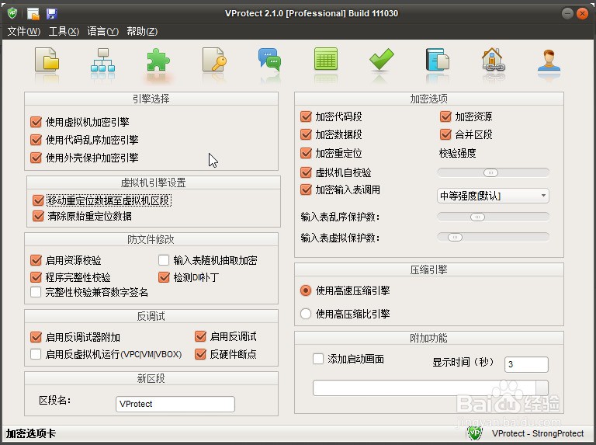Toggle 合并区段 checkbox
The image size is (596, 445).
click(445, 134)
